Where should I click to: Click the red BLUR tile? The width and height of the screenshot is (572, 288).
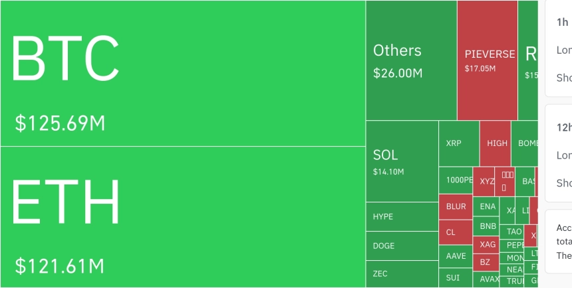tap(456, 206)
